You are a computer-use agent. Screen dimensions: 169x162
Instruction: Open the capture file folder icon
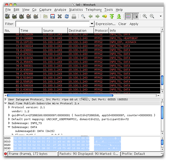point(45,16)
